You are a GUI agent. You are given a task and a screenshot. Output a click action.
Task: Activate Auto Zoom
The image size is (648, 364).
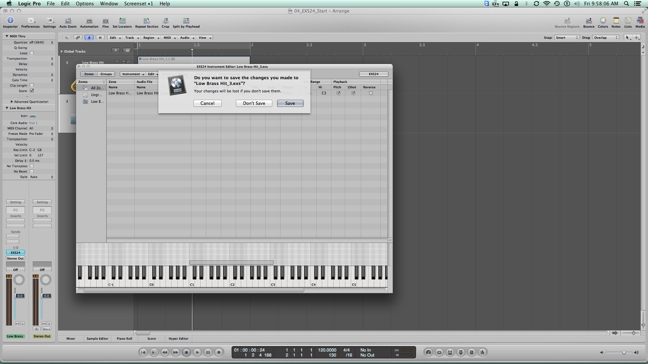68,23
